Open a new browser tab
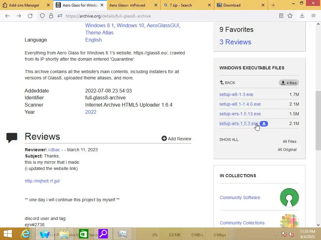Image resolution: width=321 pixels, height=240 pixels. tap(273, 5)
